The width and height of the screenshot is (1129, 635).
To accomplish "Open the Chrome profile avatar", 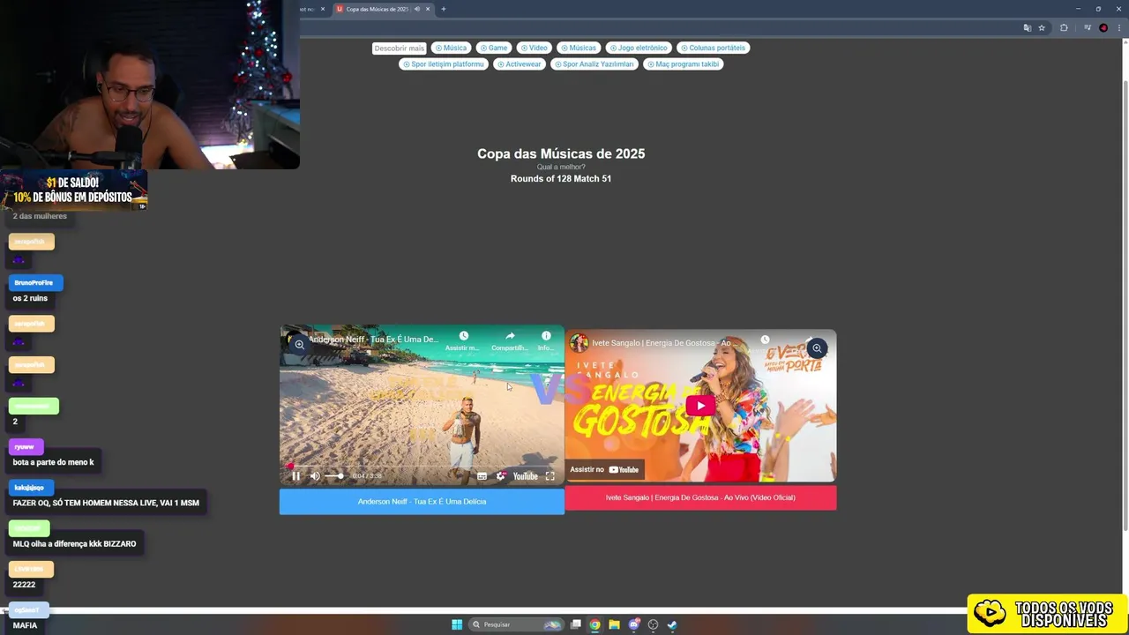I will tap(1103, 28).
